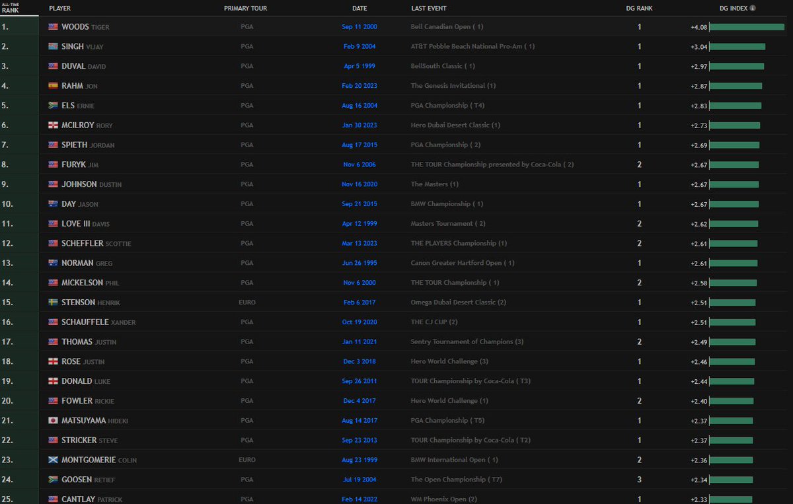793x504 pixels.
Task: Select the MONTGOMERIE Colin player name
Action: click(x=99, y=460)
